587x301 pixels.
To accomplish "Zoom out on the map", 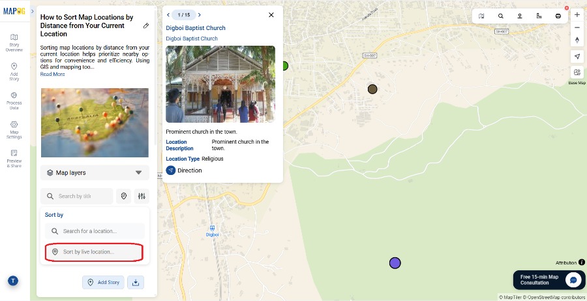I will coord(577,27).
